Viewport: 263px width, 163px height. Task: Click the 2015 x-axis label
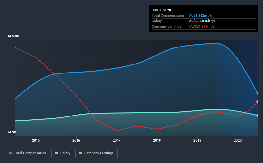(36, 140)
